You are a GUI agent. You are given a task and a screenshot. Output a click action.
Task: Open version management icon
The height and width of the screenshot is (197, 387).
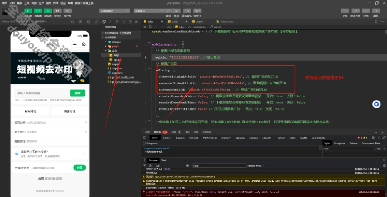point(355,10)
